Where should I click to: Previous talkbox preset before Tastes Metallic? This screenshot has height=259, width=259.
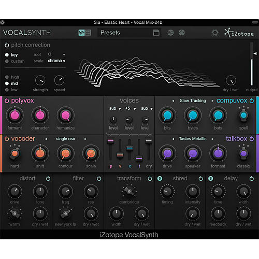click(173, 139)
